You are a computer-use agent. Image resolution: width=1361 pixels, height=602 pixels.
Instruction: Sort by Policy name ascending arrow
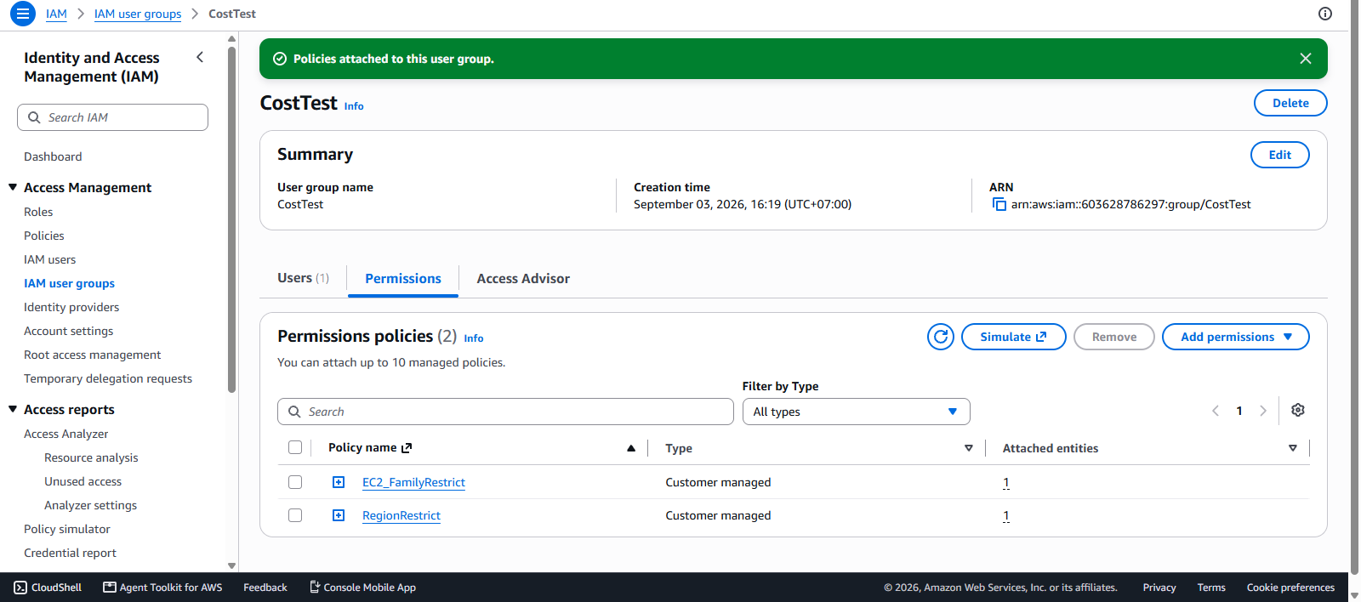(631, 448)
